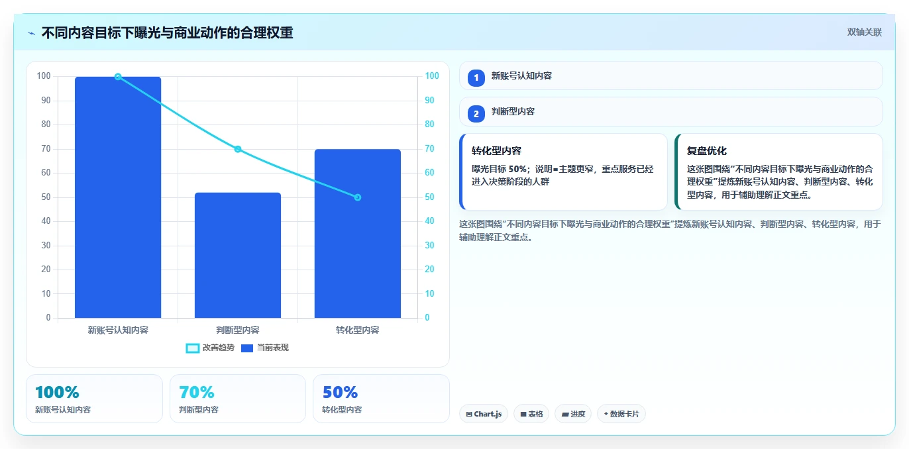909x449 pixels.
Task: Click the chart title 不同内容目标下曝光与商业动作的合理权重
Action: coord(167,33)
